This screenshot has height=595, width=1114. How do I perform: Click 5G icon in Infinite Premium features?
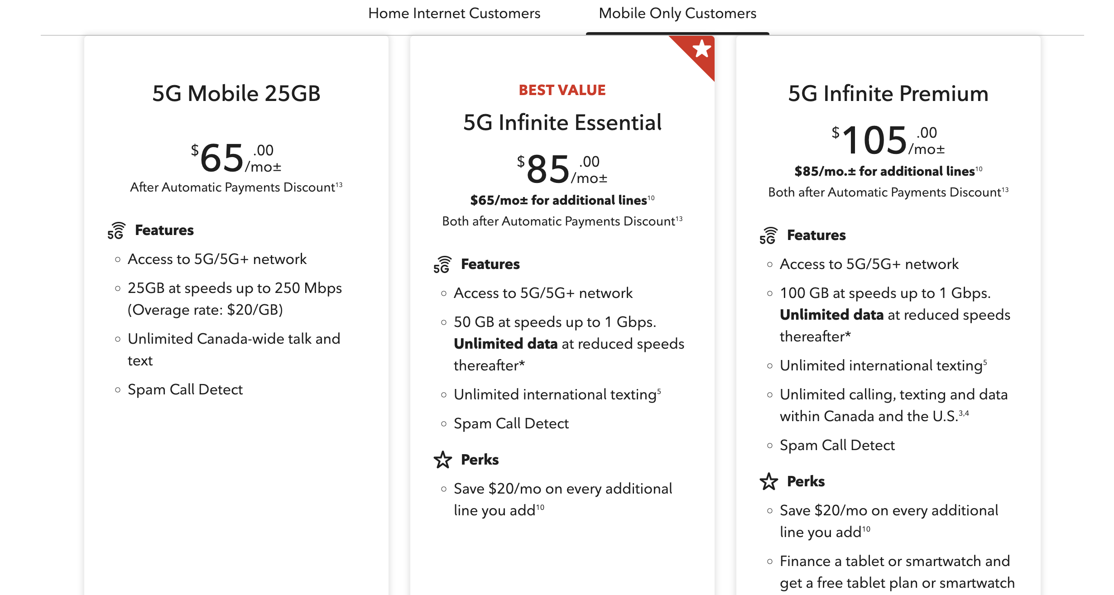[x=768, y=235]
